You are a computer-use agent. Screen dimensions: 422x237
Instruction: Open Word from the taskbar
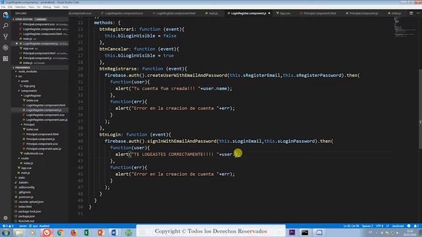[x=114, y=232]
